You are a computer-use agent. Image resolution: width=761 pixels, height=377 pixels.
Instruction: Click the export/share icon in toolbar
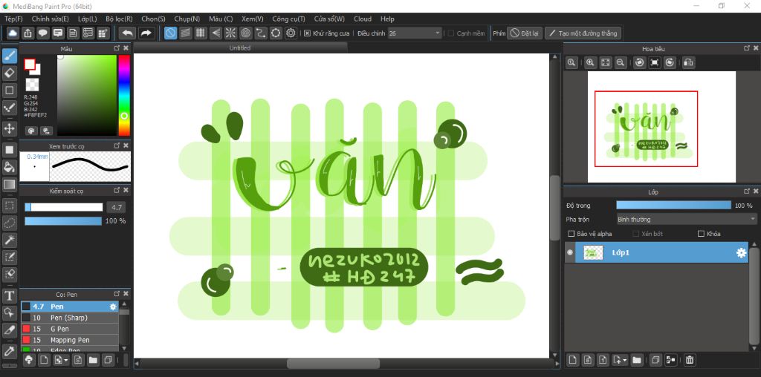pyautogui.click(x=28, y=33)
